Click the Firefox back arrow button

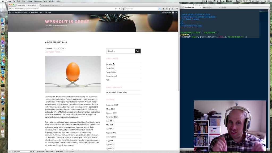point(10,9)
